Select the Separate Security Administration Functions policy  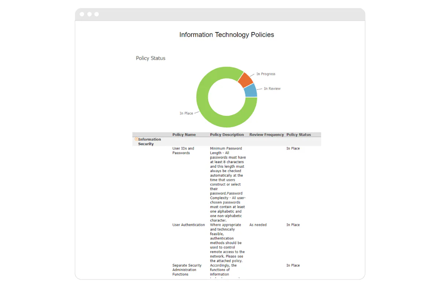click(x=187, y=270)
